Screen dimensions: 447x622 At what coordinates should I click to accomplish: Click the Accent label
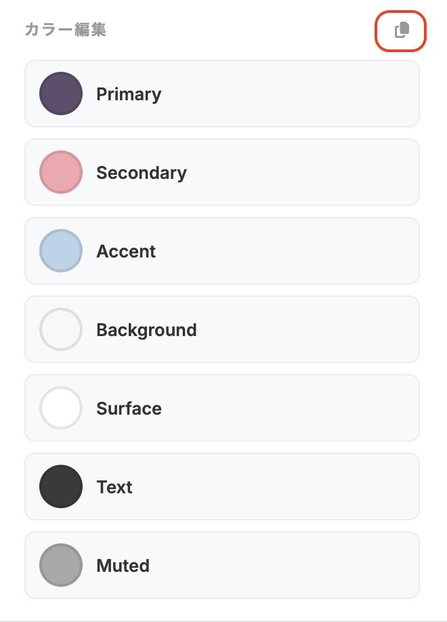[126, 251]
